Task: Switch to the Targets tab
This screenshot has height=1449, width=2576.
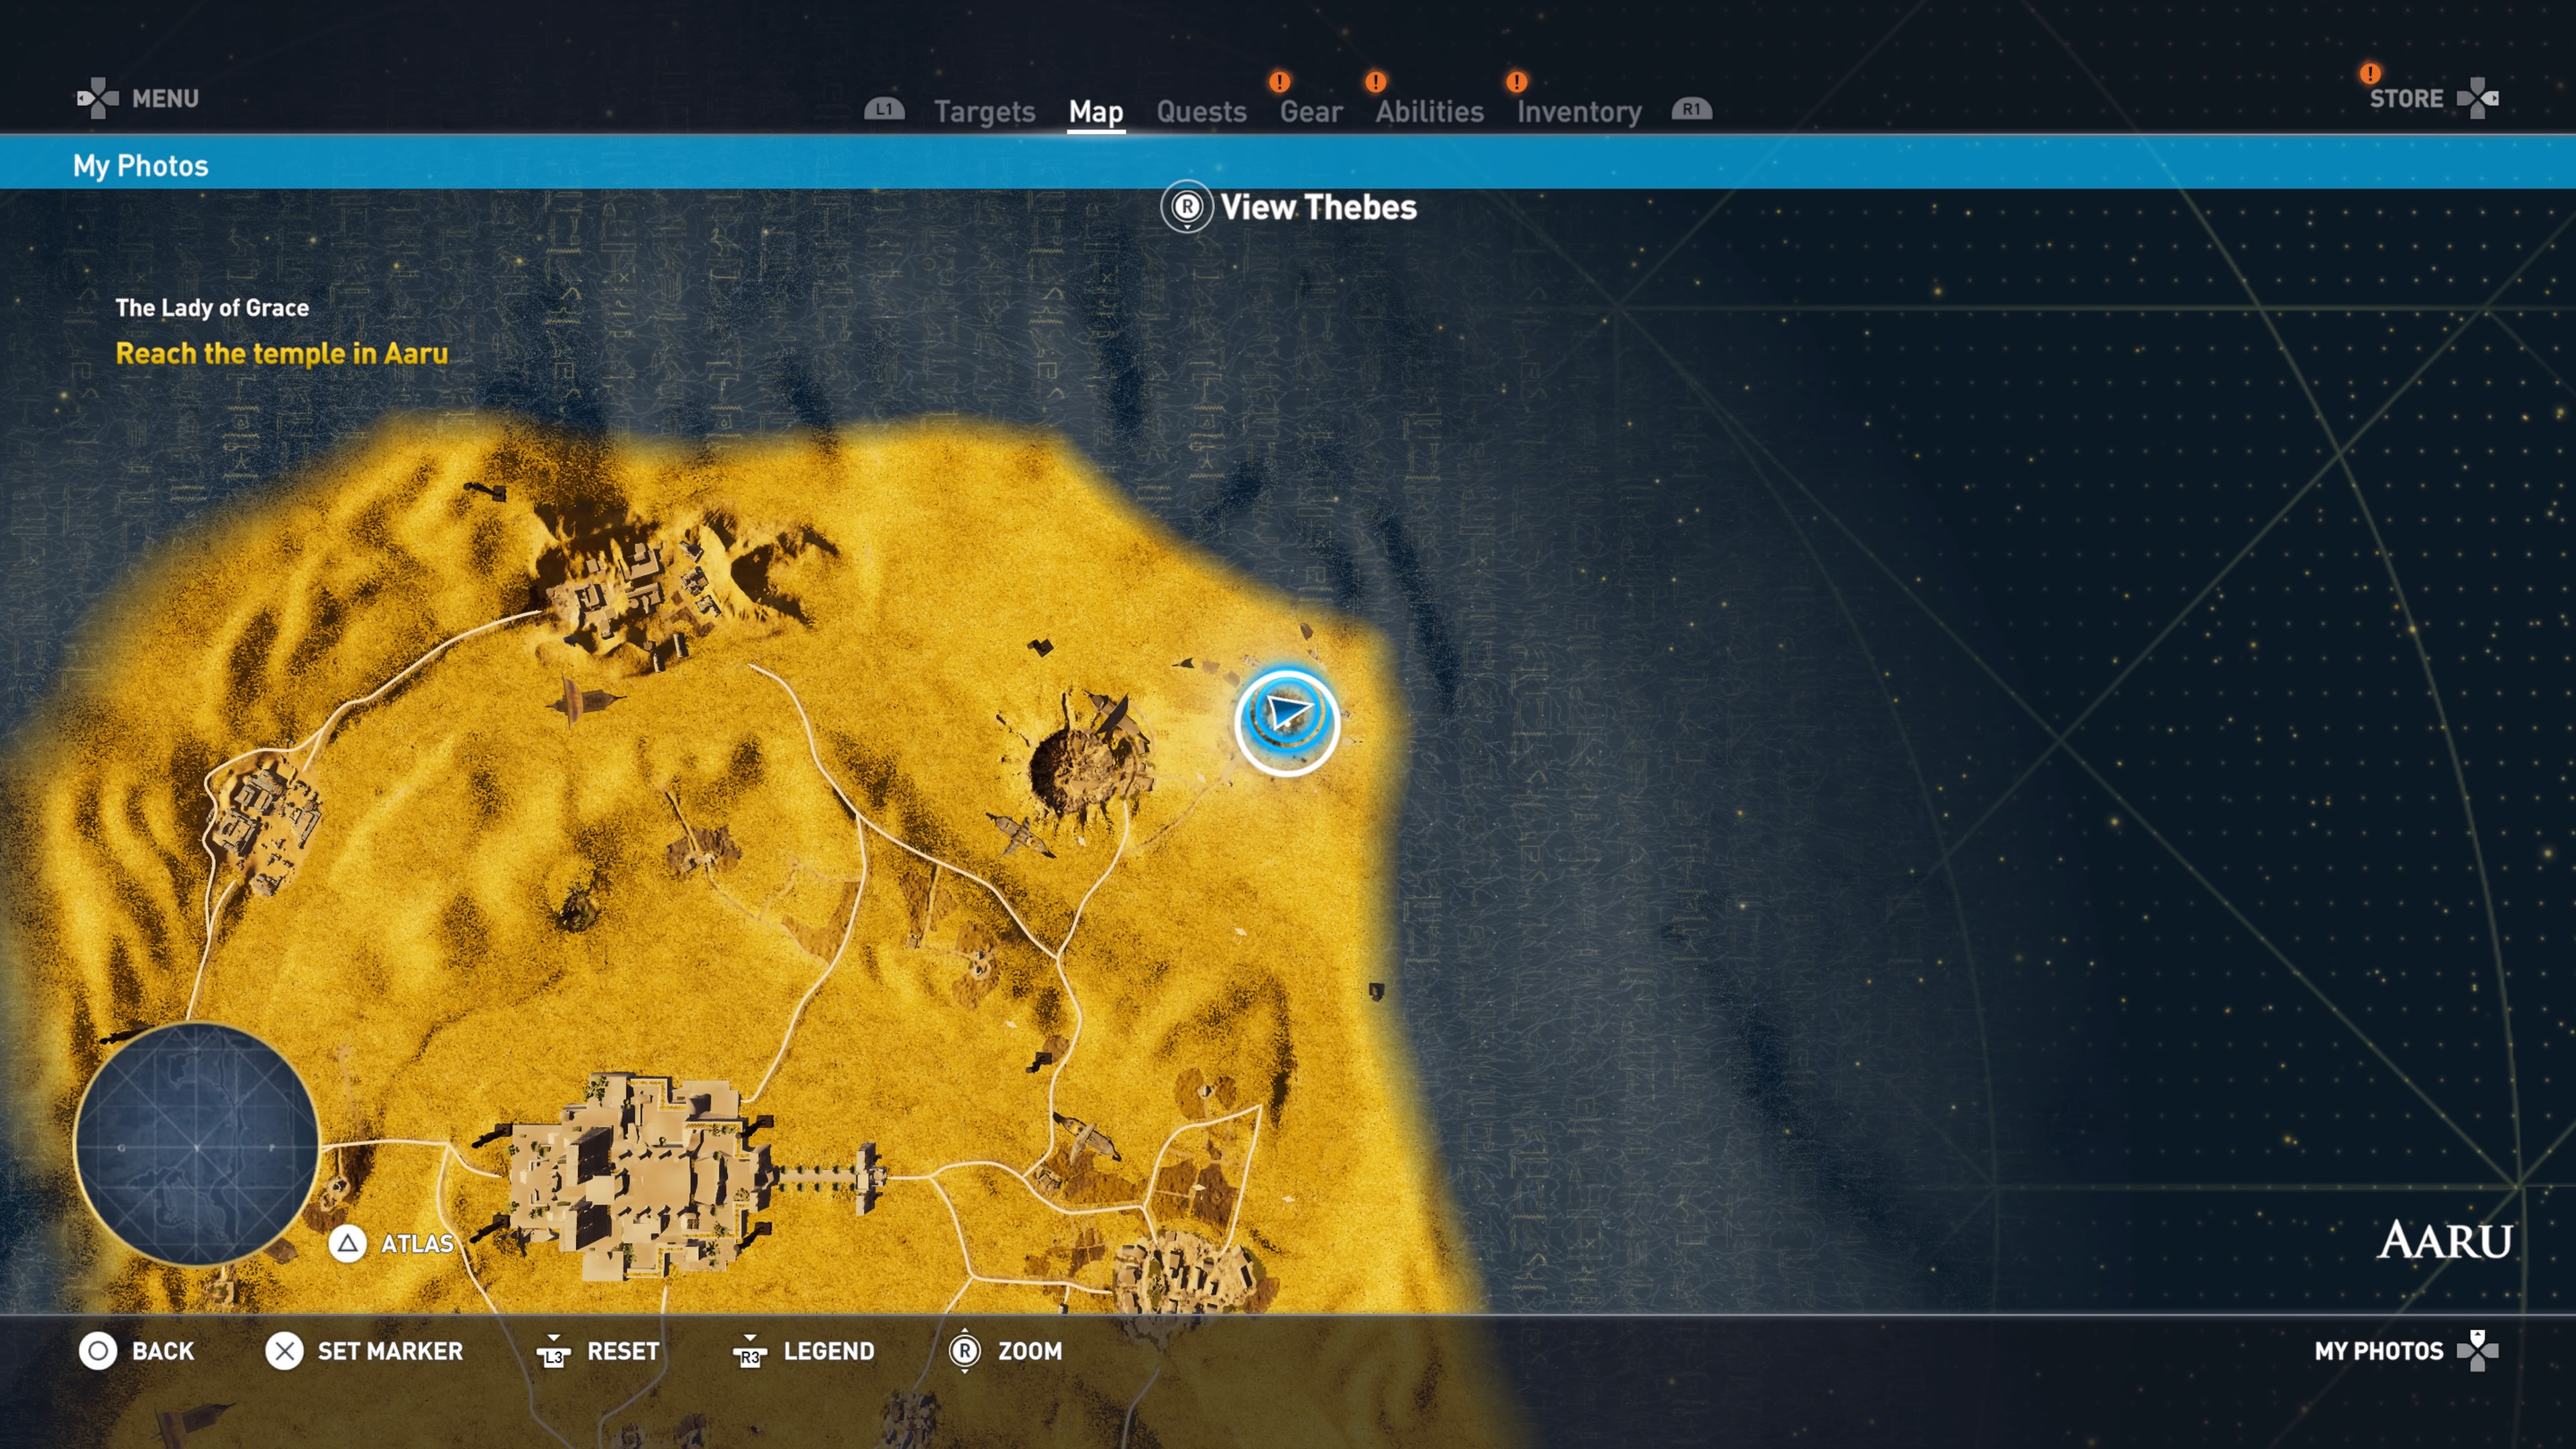Action: pyautogui.click(x=984, y=111)
